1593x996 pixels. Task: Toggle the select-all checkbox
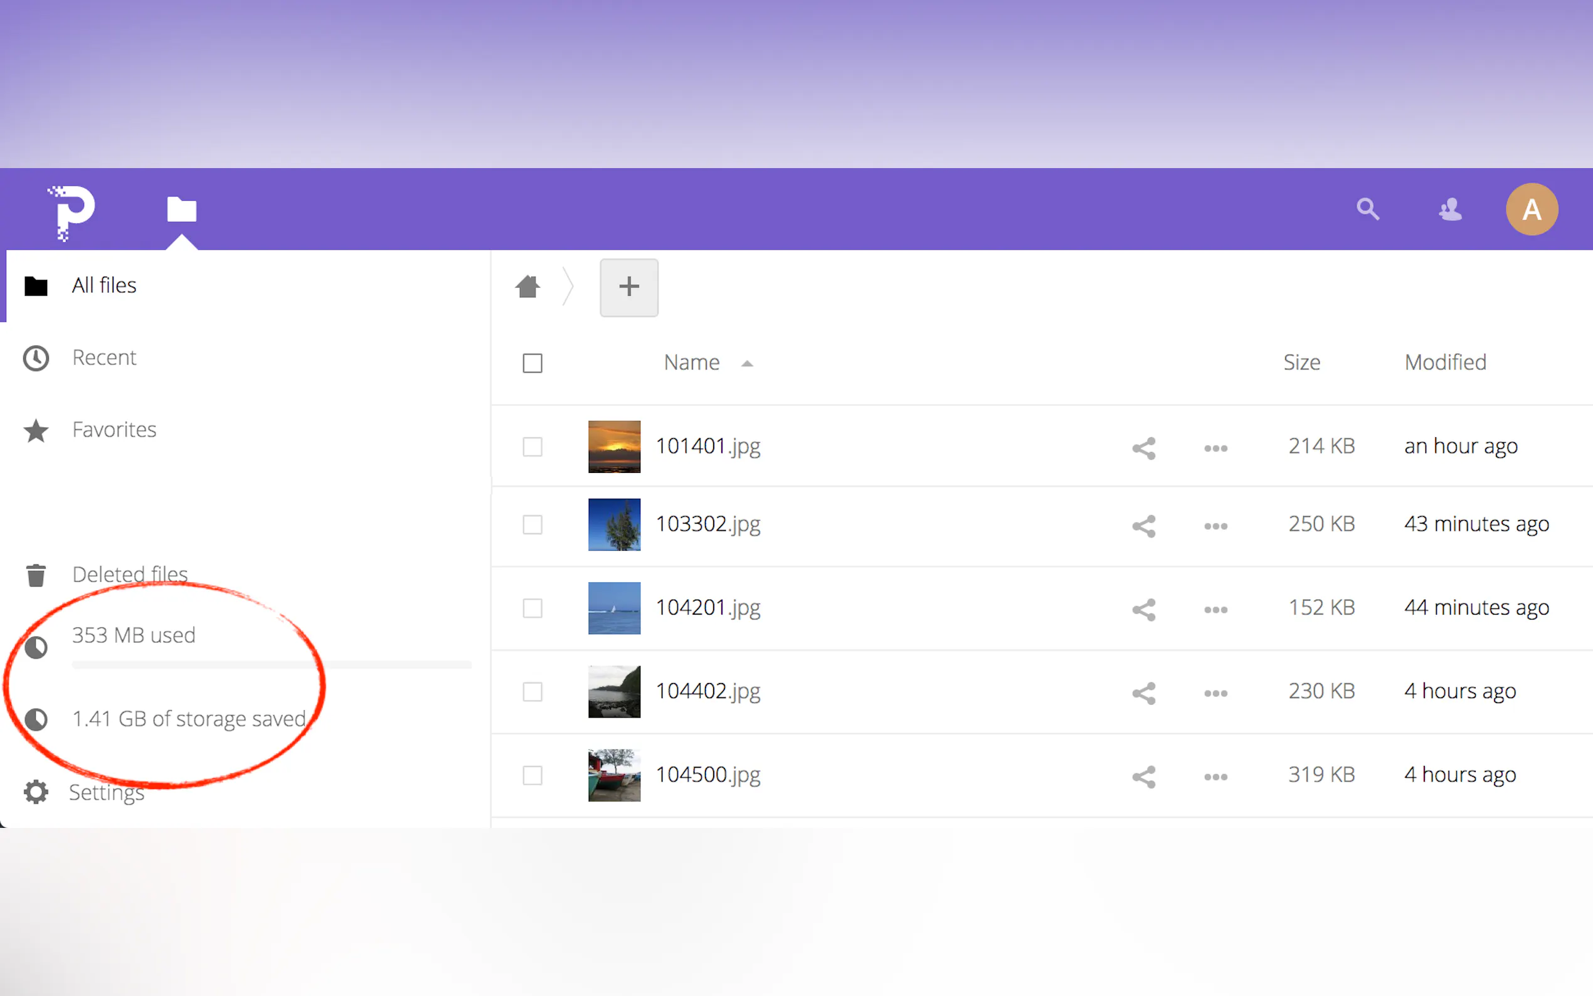coord(532,363)
